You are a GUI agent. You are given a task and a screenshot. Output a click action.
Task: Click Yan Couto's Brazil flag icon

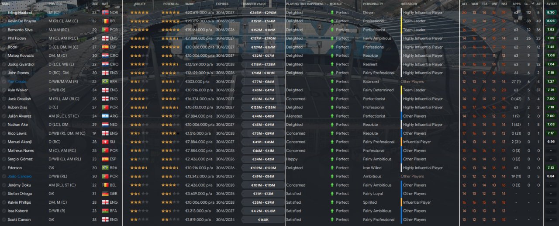105,81
